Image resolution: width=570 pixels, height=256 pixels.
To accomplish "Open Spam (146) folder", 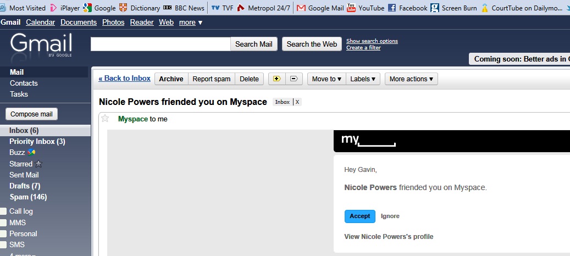I will pyautogui.click(x=28, y=197).
